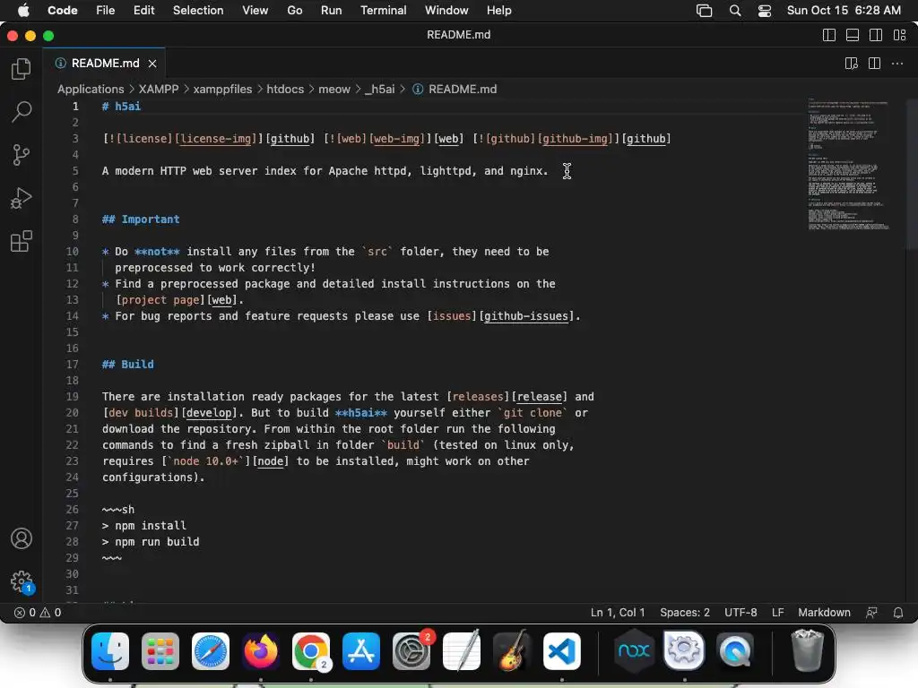The width and height of the screenshot is (918, 688).
Task: Click the "> npm run build" line
Action: point(151,542)
